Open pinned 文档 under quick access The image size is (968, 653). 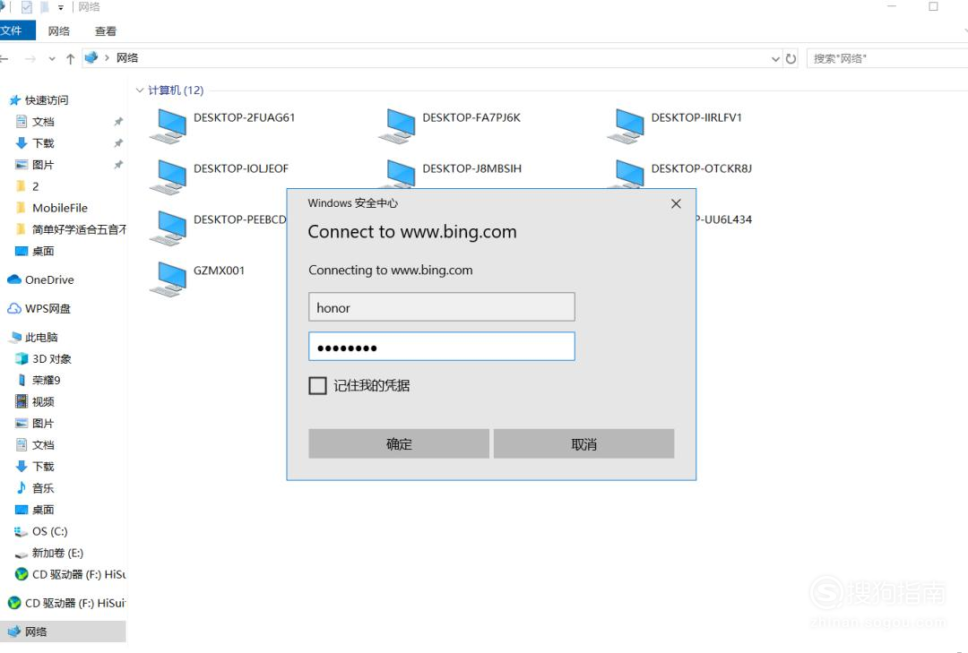click(35, 122)
